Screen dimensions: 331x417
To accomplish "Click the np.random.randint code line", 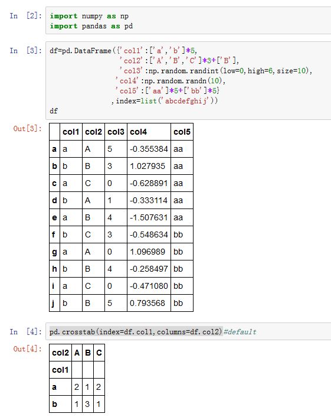I will (x=216, y=71).
